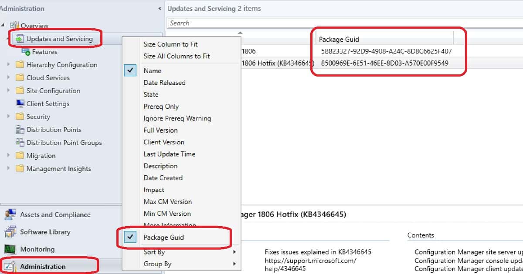
Task: Enable the Description column
Action: pos(160,166)
